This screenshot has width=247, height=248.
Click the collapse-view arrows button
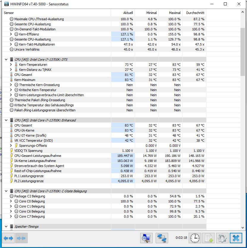tap(21, 238)
